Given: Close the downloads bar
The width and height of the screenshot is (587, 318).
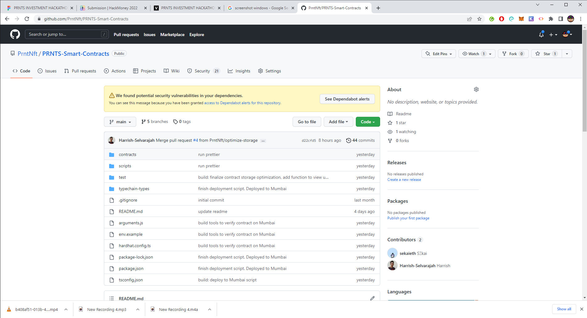Looking at the screenshot, I should point(581,309).
